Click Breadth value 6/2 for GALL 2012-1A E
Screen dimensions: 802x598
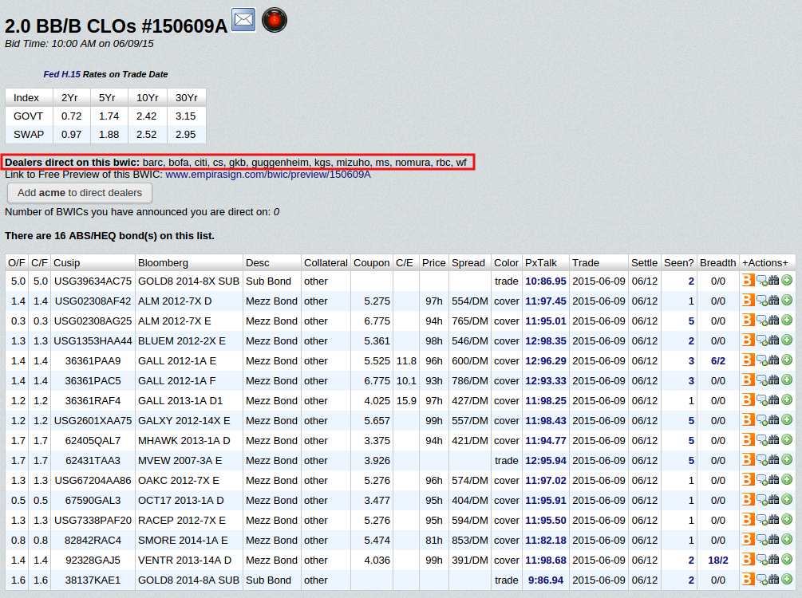pyautogui.click(x=718, y=361)
